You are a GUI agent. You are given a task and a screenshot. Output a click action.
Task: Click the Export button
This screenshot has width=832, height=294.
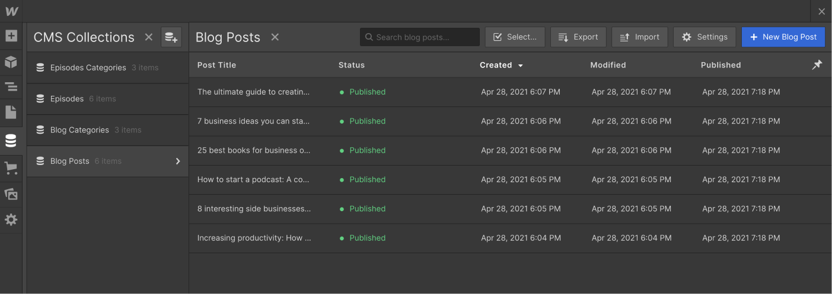tap(578, 37)
